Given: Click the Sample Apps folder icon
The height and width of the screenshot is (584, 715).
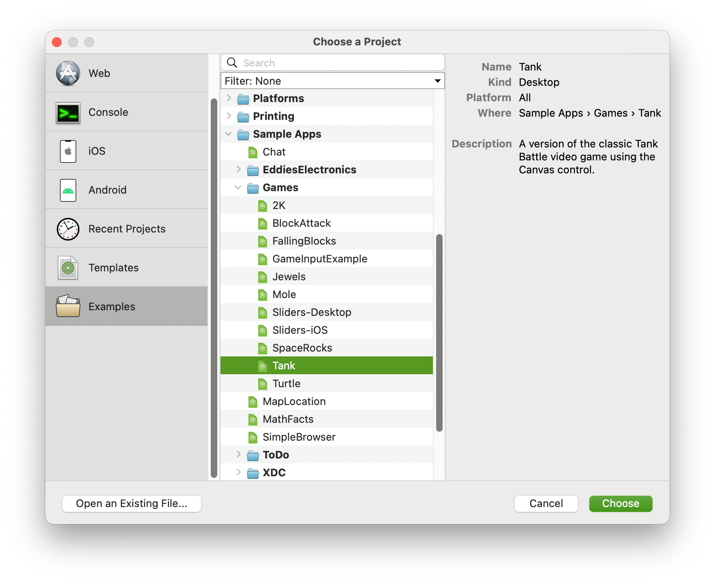Looking at the screenshot, I should (243, 134).
